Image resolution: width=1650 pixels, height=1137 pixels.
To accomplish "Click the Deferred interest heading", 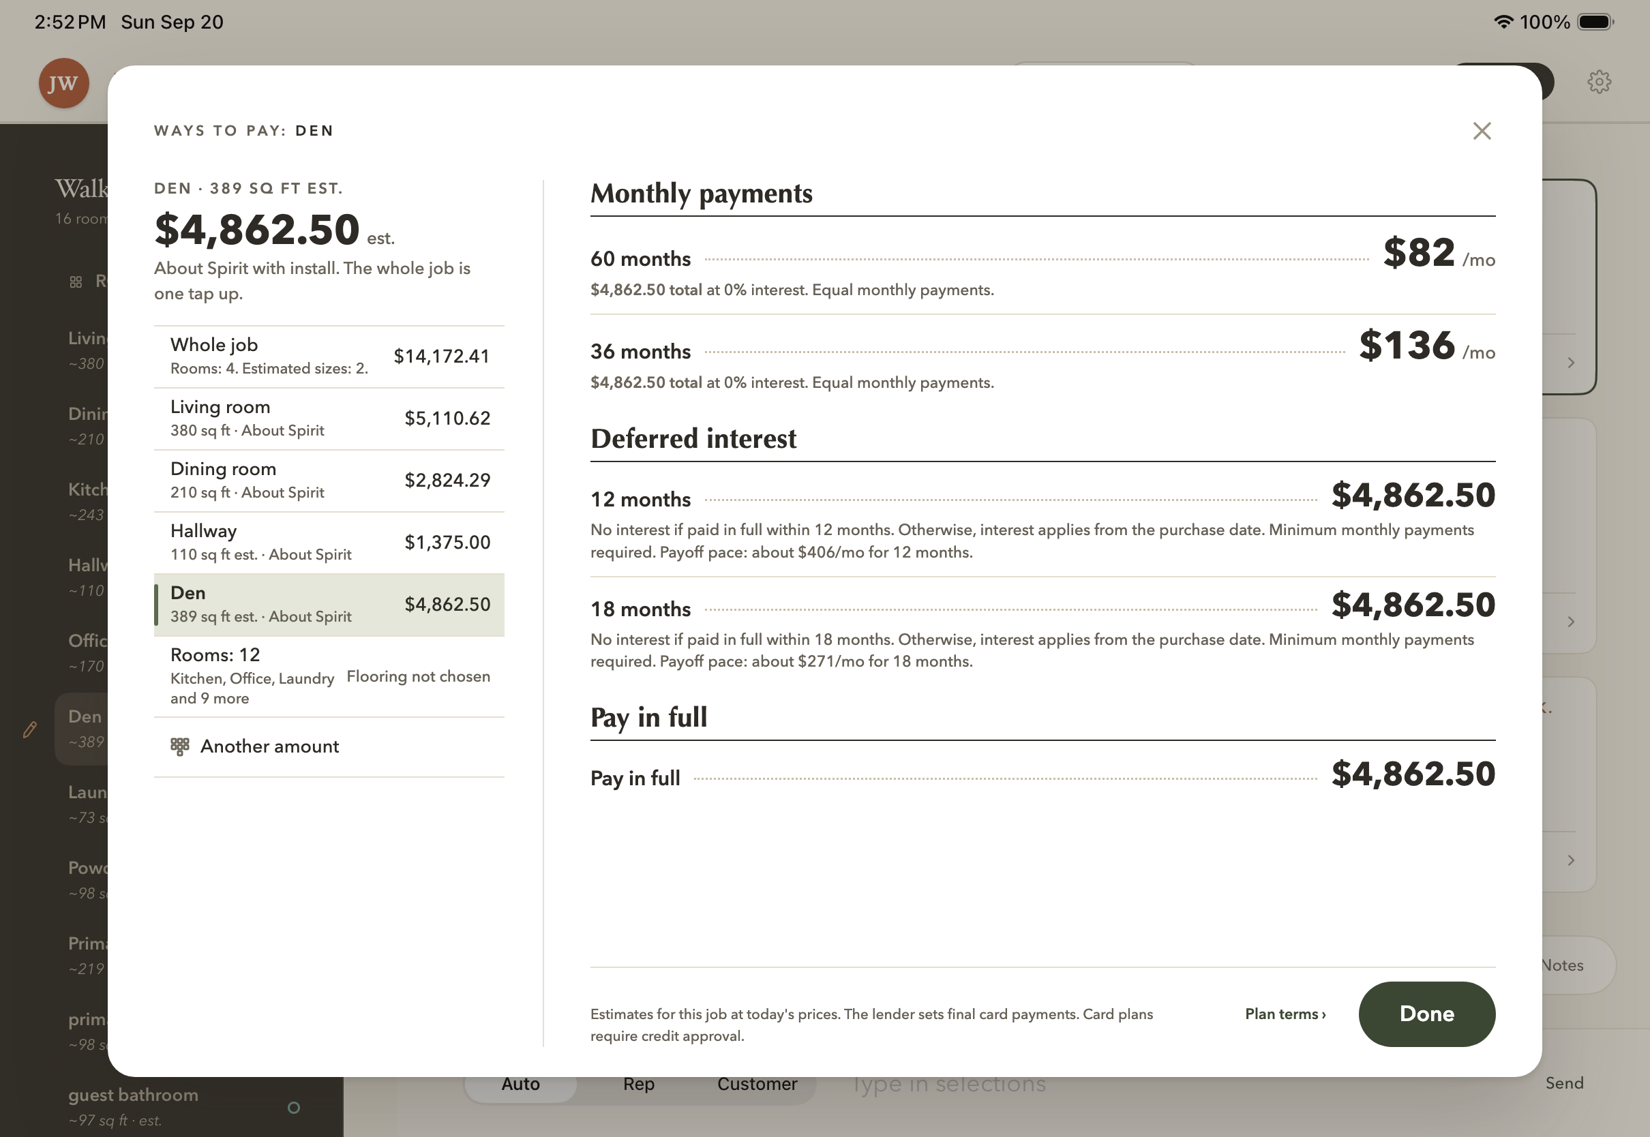I will pyautogui.click(x=693, y=439).
